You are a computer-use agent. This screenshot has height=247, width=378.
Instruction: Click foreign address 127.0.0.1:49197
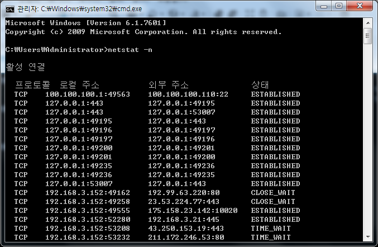[181, 130]
